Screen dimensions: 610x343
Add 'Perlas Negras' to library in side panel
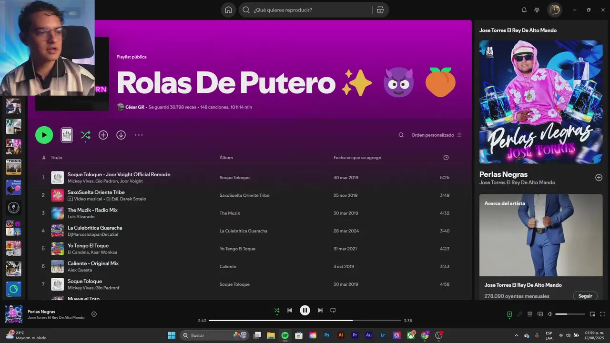(x=599, y=178)
